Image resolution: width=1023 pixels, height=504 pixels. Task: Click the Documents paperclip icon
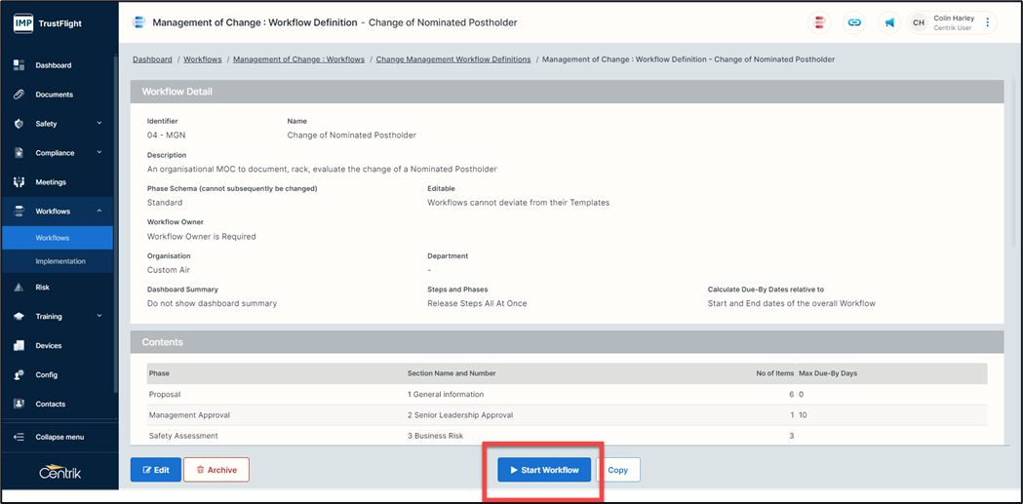pos(19,95)
